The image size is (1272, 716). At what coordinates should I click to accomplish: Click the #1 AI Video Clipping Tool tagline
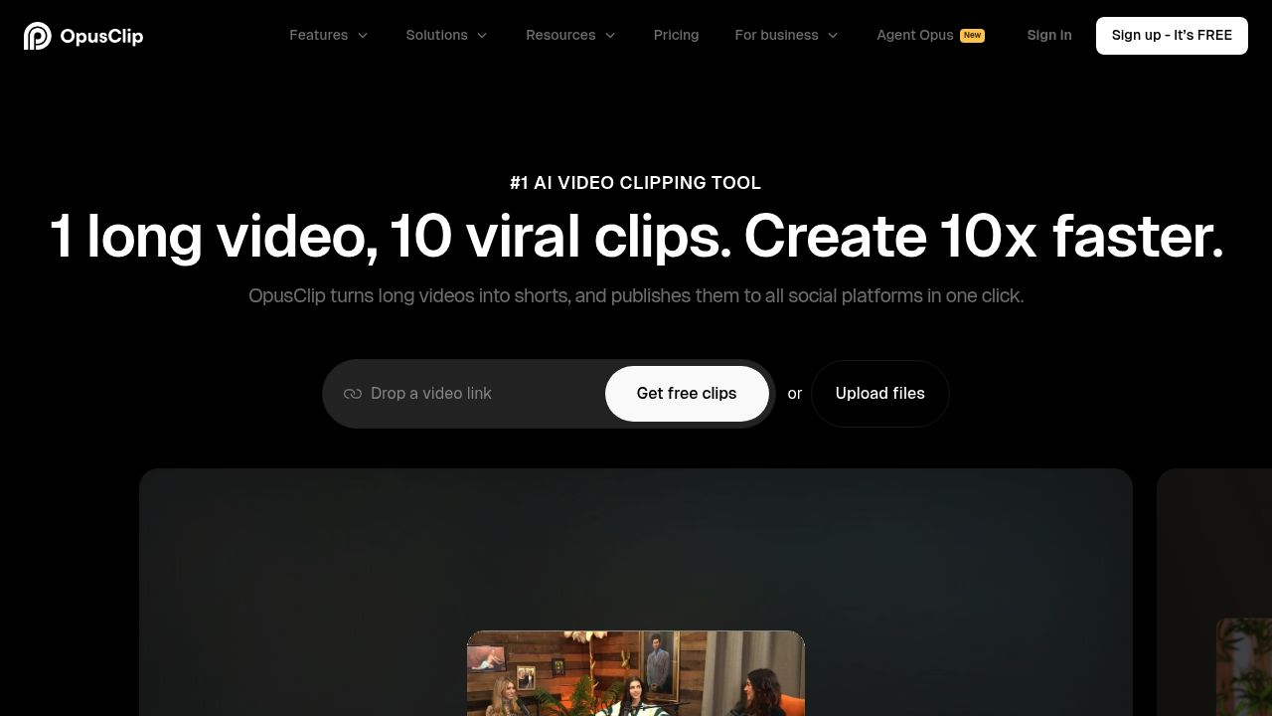tap(636, 183)
